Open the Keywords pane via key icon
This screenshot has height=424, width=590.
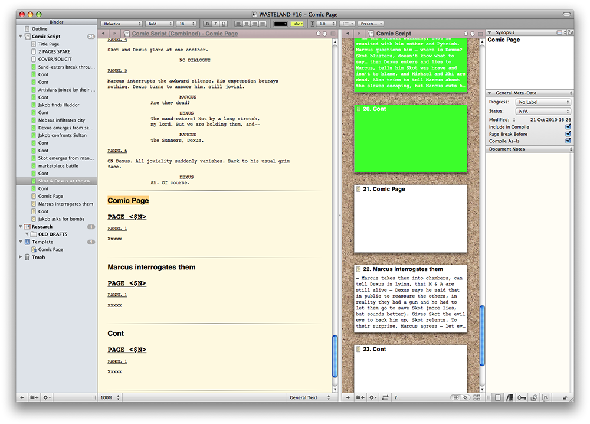click(x=522, y=397)
